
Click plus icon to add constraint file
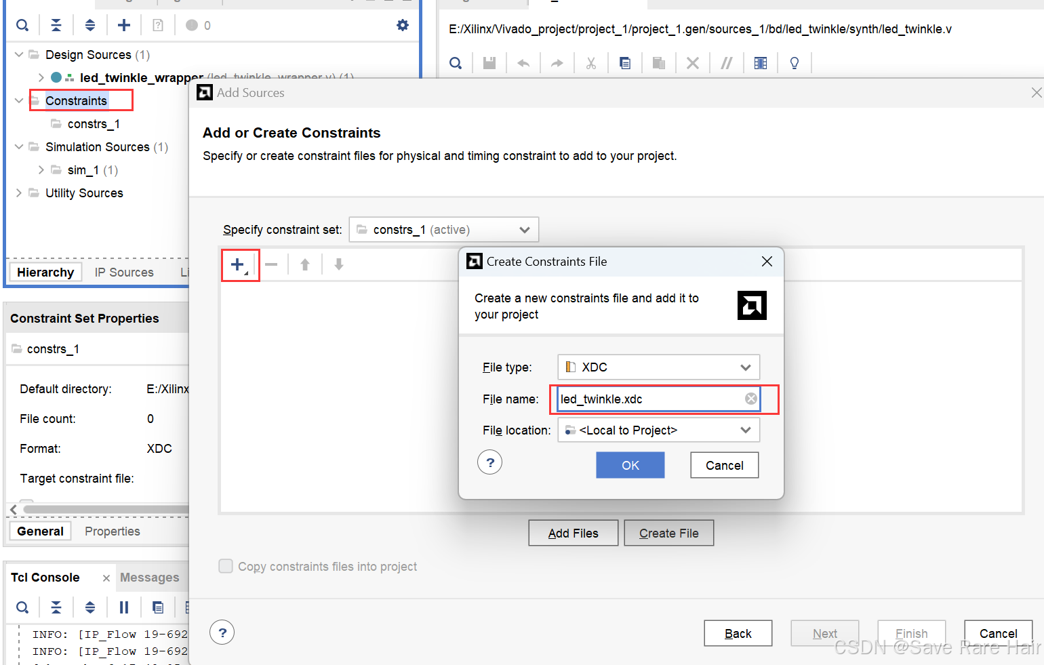(238, 264)
